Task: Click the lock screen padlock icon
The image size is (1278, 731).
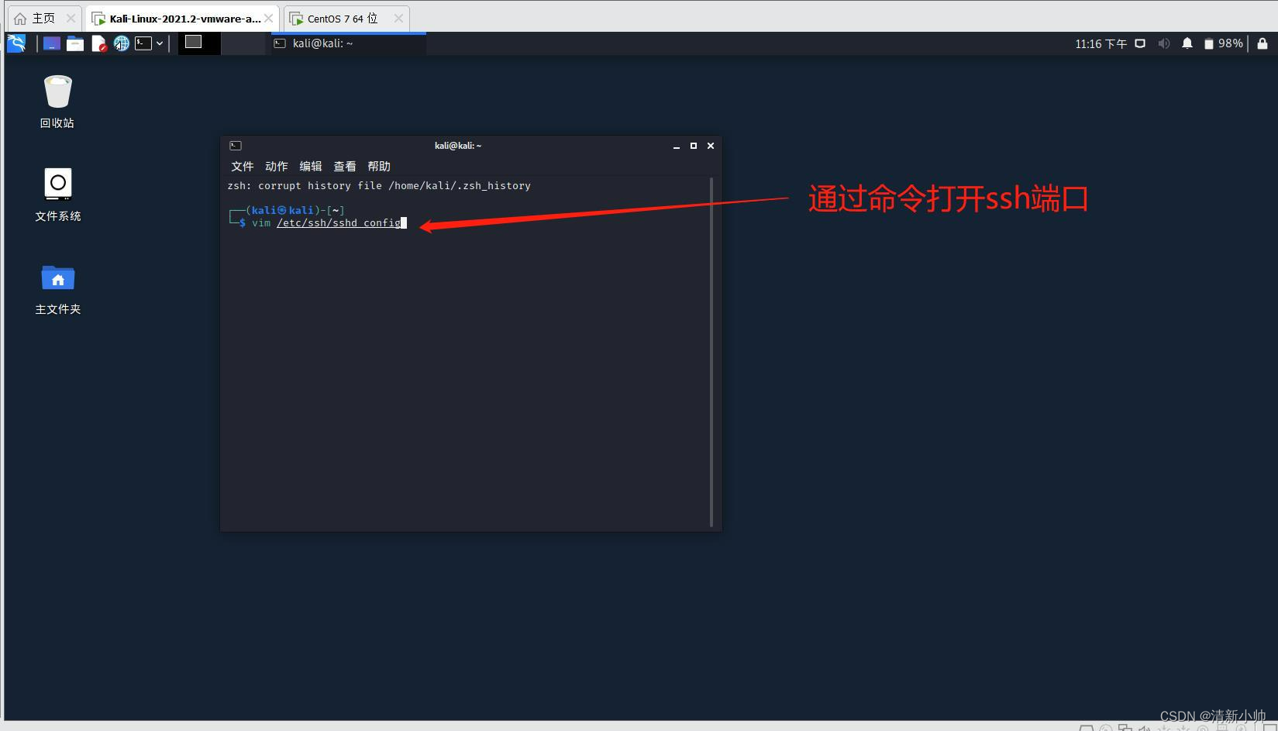Action: pyautogui.click(x=1262, y=44)
